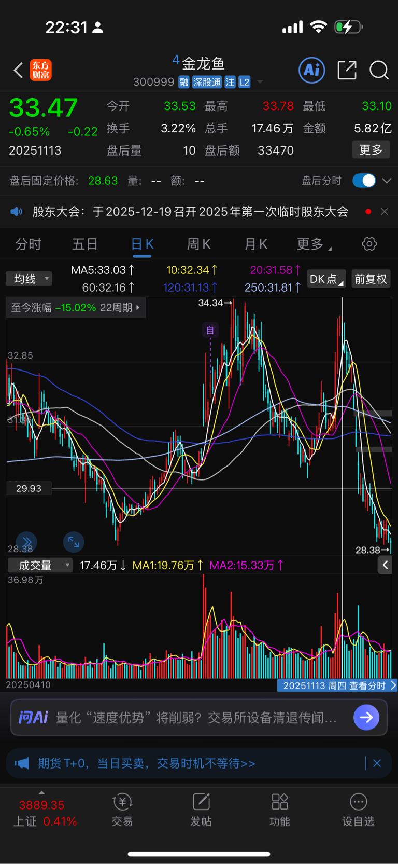The image size is (398, 864).
Task: Open the 东方财富 logo icon
Action: tap(41, 70)
